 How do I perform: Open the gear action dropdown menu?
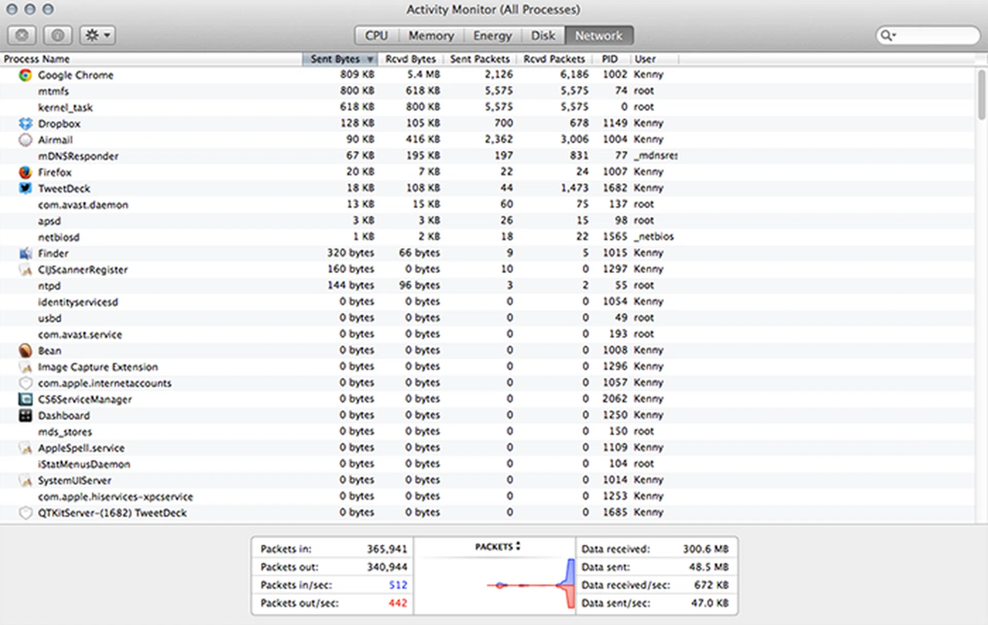(97, 36)
